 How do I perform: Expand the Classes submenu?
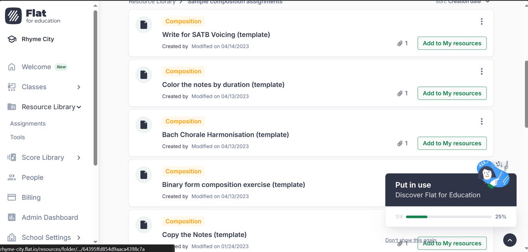(x=79, y=87)
